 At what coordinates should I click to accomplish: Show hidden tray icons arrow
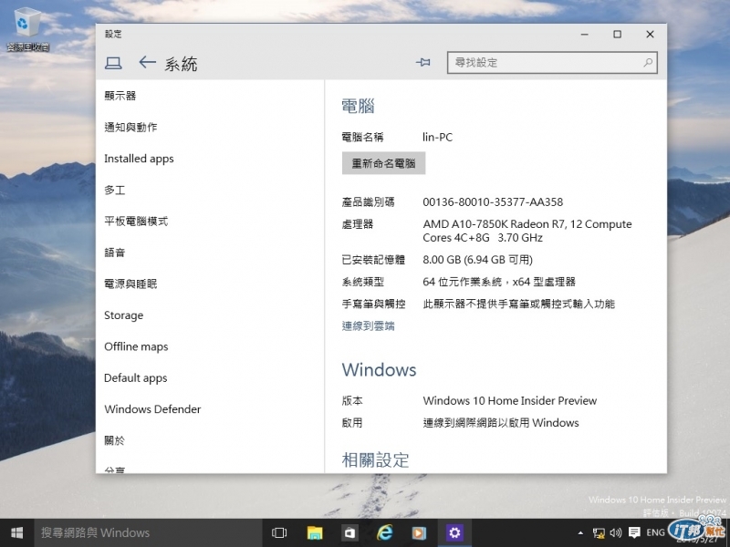click(x=580, y=533)
